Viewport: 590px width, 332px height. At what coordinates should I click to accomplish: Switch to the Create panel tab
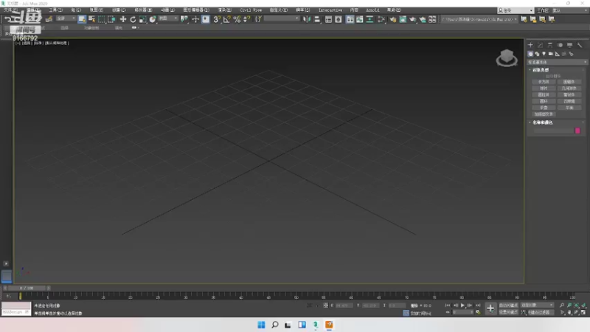tap(530, 45)
